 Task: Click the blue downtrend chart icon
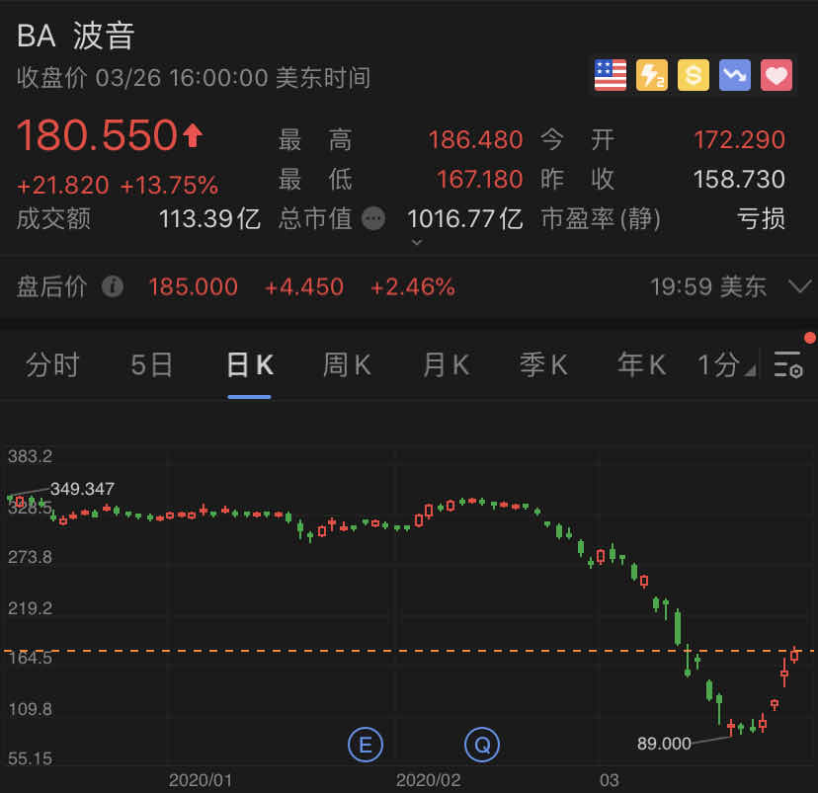point(735,75)
